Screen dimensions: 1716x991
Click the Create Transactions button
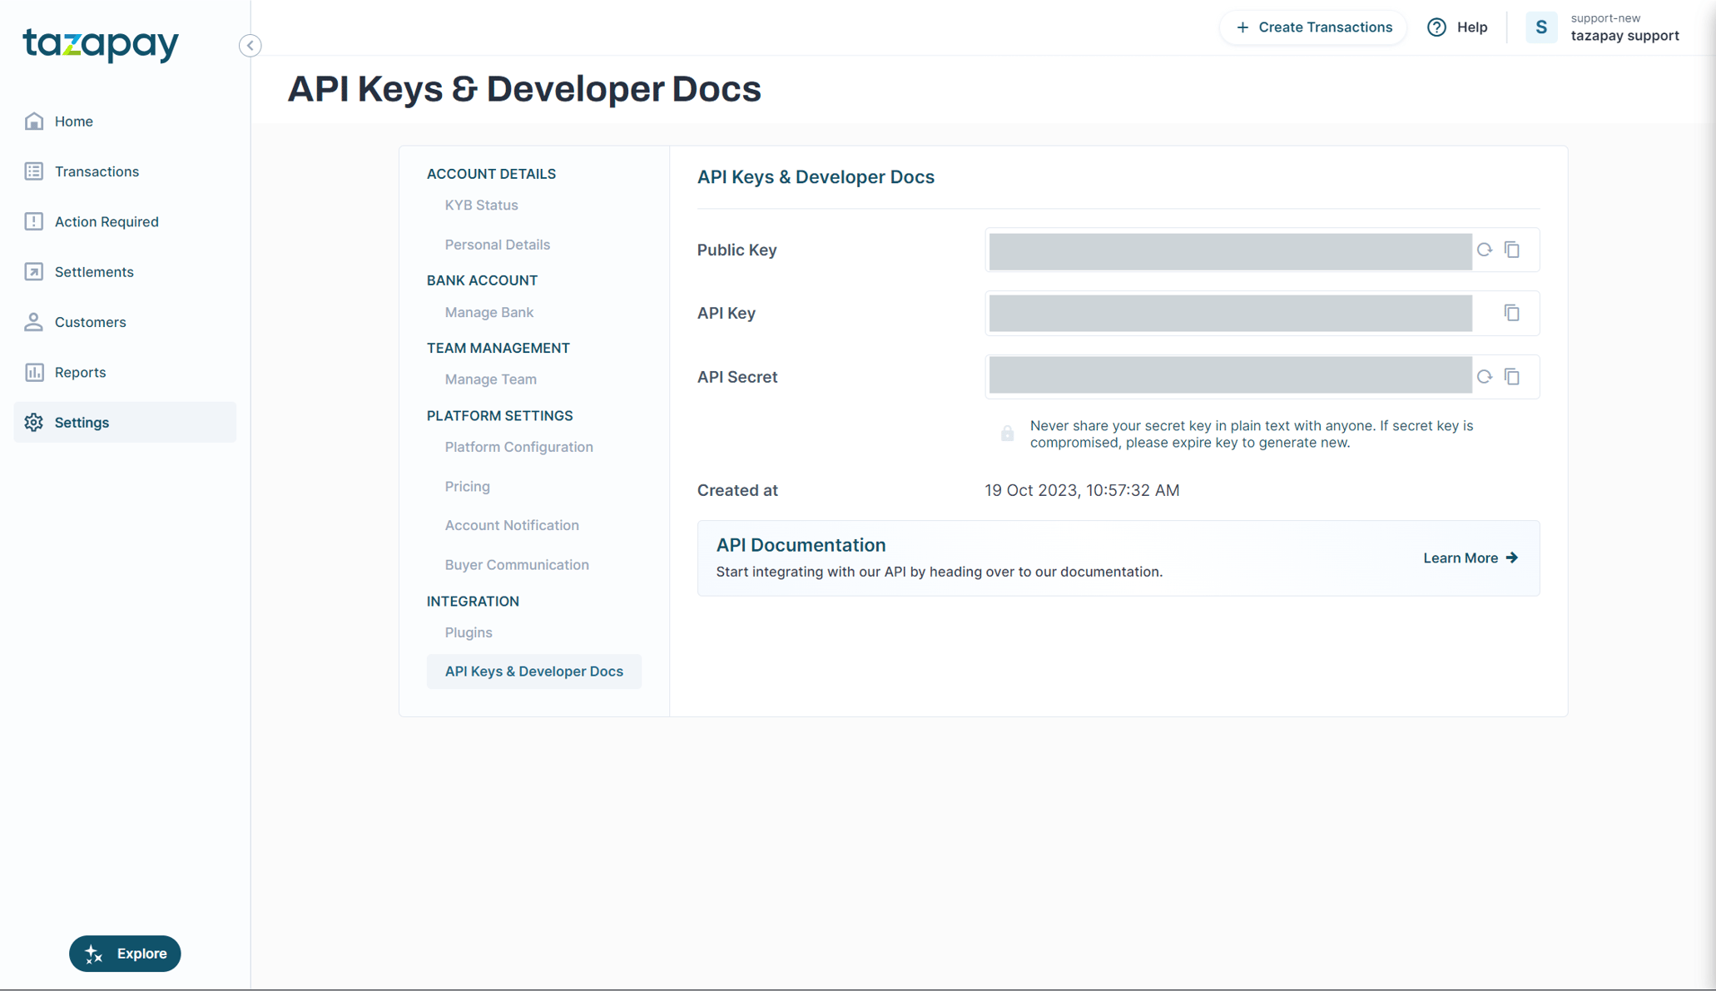click(x=1313, y=27)
